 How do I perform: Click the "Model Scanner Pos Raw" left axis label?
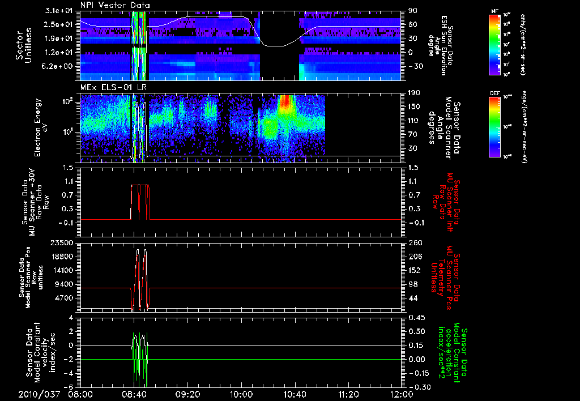click(31, 277)
